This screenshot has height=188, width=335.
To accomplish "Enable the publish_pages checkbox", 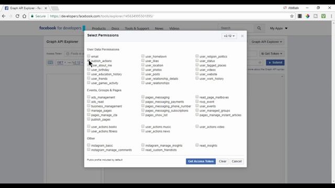I will [x=88, y=119].
